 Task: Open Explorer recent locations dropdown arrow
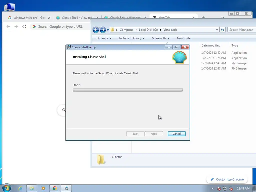click(x=108, y=30)
